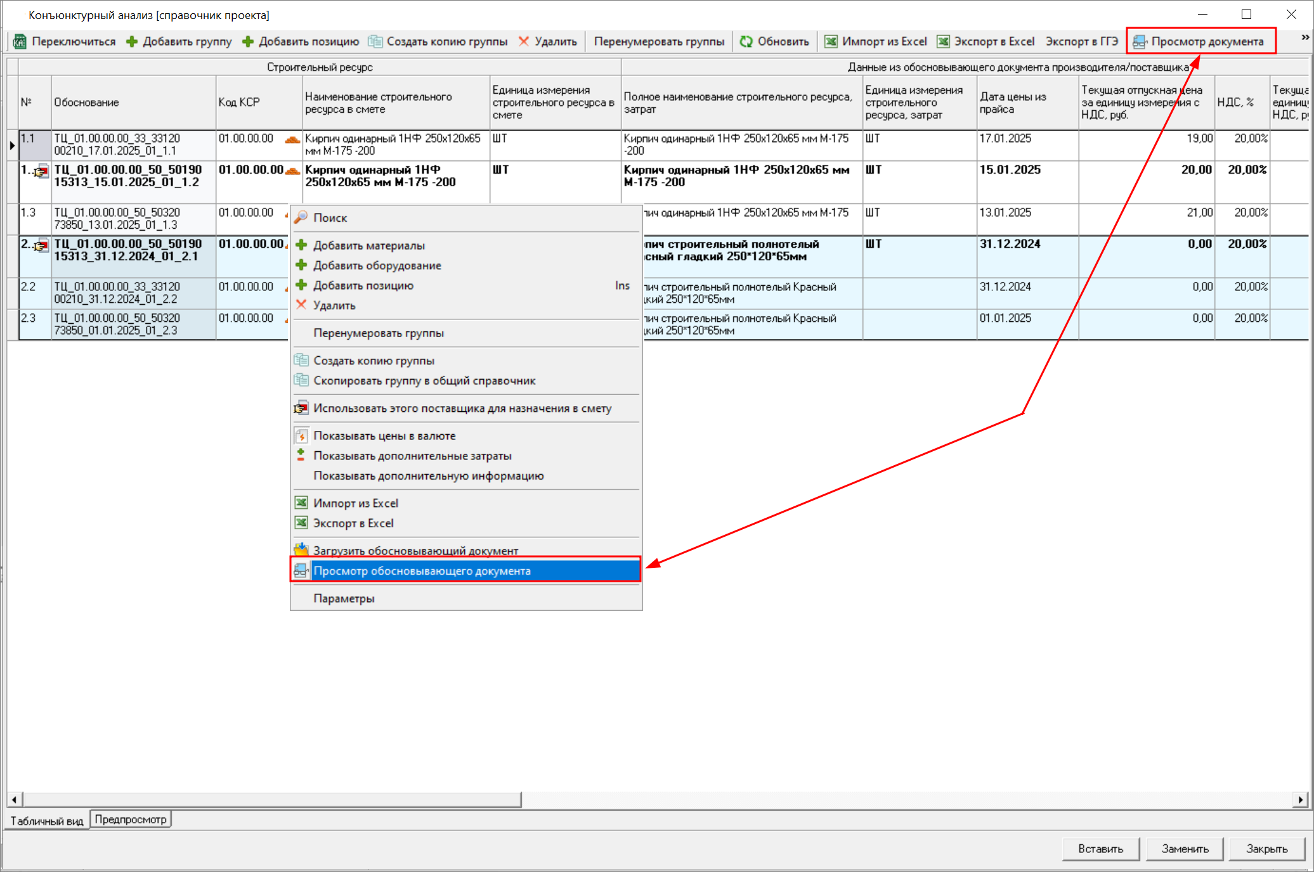This screenshot has width=1314, height=872.
Task: Click the Код КСР column header
Action: (x=259, y=103)
